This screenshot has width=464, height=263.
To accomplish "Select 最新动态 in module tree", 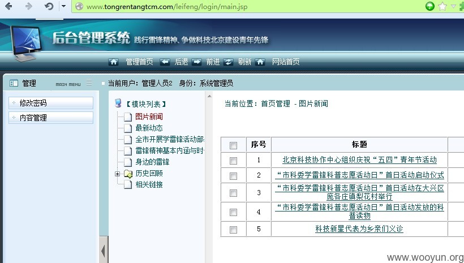I will [x=149, y=128].
